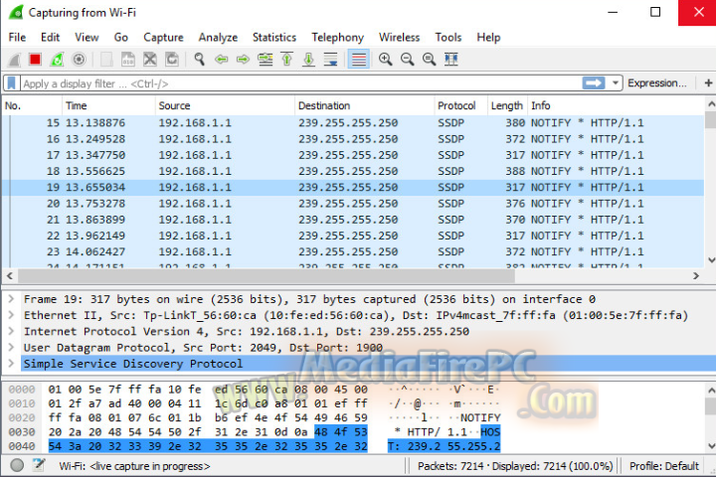Apply display filter with blue arrow

coord(593,83)
